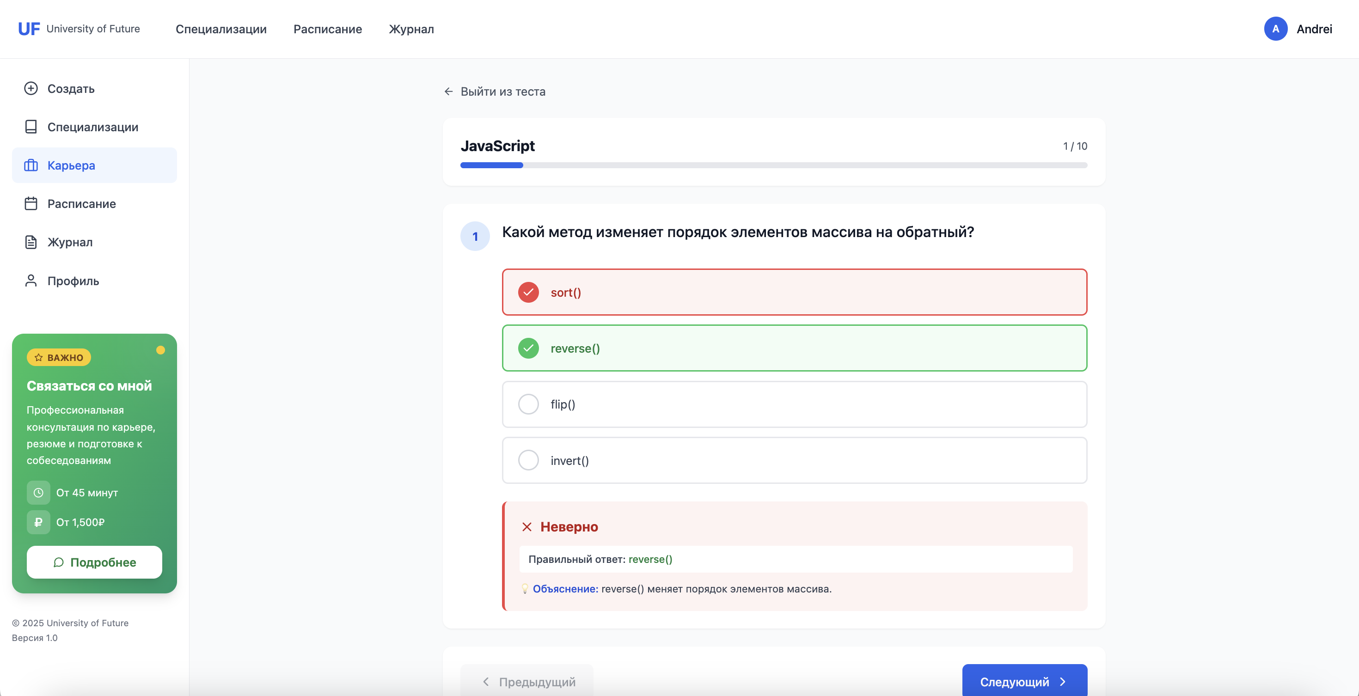
Task: Click the plus icon beside Создать
Action: [31, 88]
